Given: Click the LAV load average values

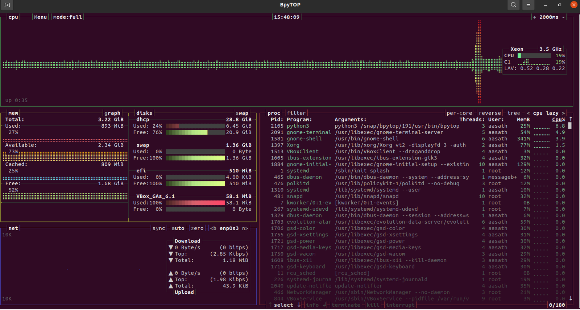Looking at the screenshot, I should (x=542, y=68).
